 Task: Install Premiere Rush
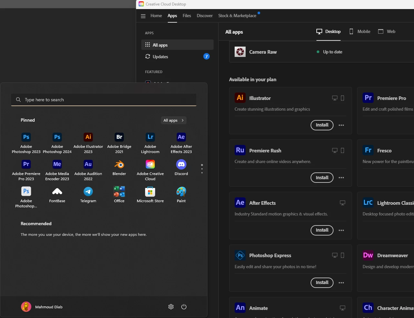click(x=322, y=178)
